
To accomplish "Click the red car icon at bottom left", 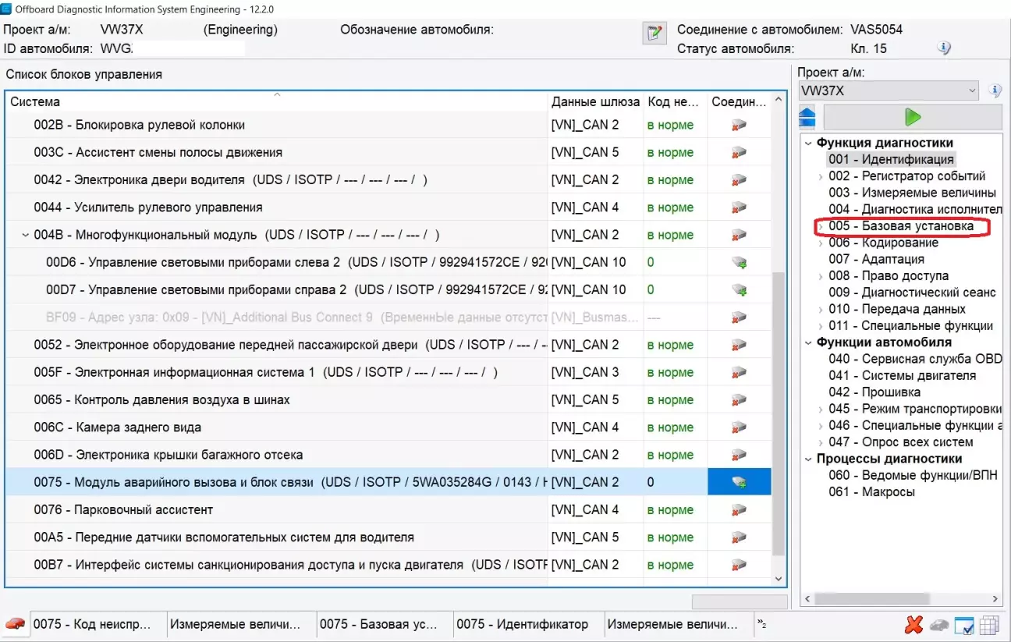I will coord(15,624).
